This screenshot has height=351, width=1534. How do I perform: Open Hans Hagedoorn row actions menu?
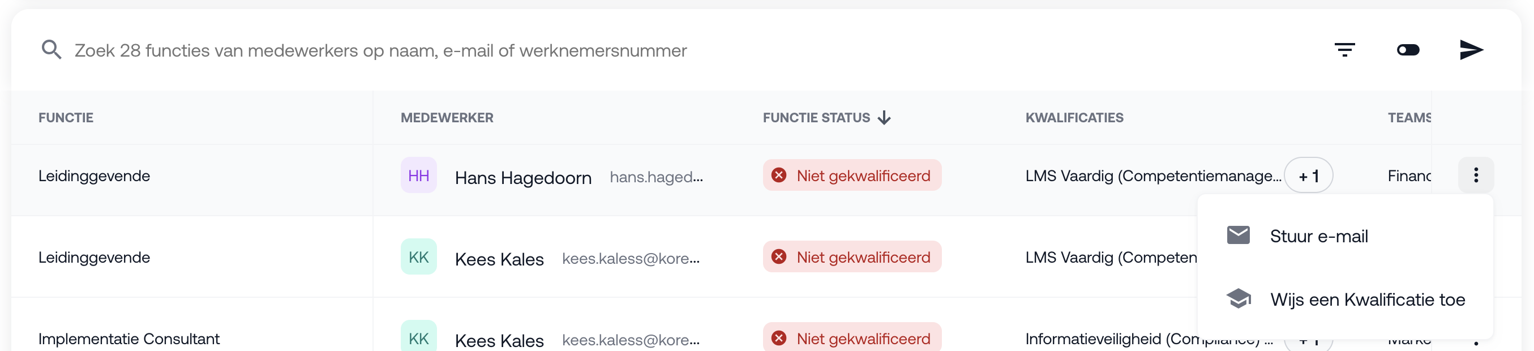click(1475, 175)
